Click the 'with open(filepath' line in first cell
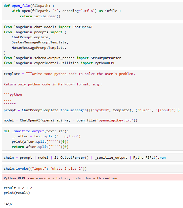The width and height of the screenshot is (183, 208). (x=66, y=11)
